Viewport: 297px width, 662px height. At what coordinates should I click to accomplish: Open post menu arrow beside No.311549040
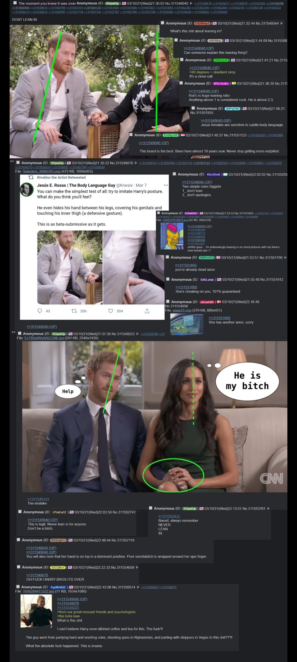(191, 3)
